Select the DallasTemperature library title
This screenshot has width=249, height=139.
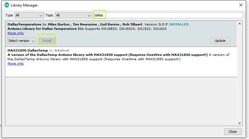25,24
